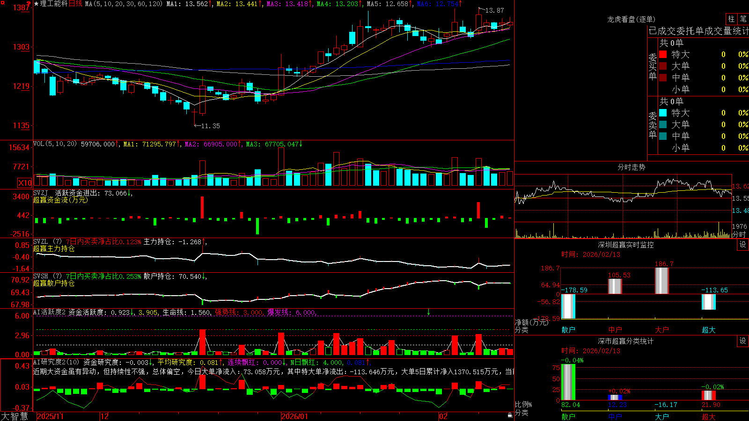
Task: Click the SVZL (7) indicator name
Action: [x=47, y=242]
